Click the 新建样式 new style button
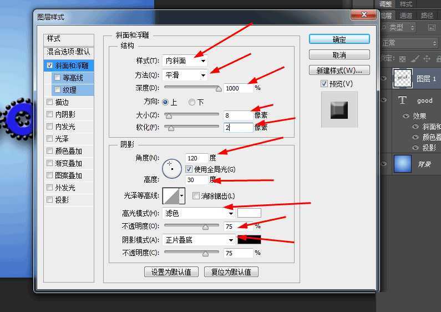The image size is (441, 312). [x=339, y=71]
